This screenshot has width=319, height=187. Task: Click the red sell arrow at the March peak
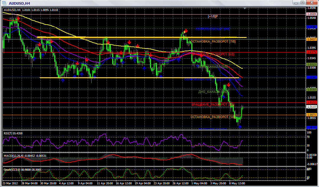18,18
